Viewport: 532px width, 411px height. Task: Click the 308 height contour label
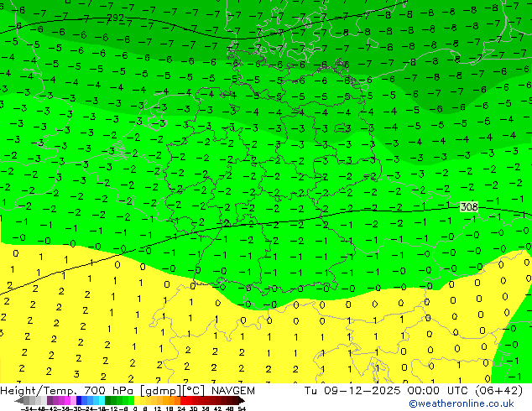tap(469, 206)
